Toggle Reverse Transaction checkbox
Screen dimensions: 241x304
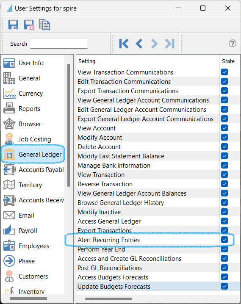(224, 184)
